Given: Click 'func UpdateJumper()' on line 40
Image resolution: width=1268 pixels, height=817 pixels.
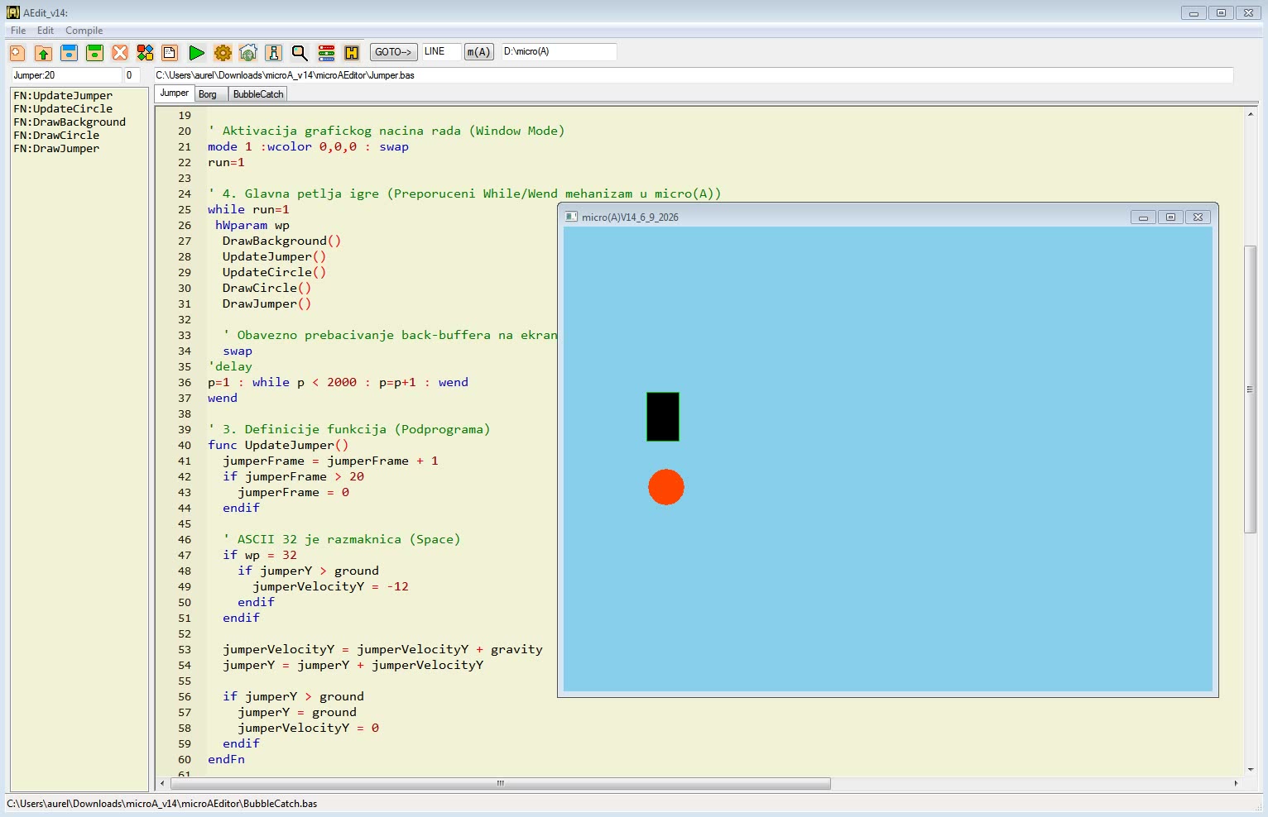Looking at the screenshot, I should [278, 445].
